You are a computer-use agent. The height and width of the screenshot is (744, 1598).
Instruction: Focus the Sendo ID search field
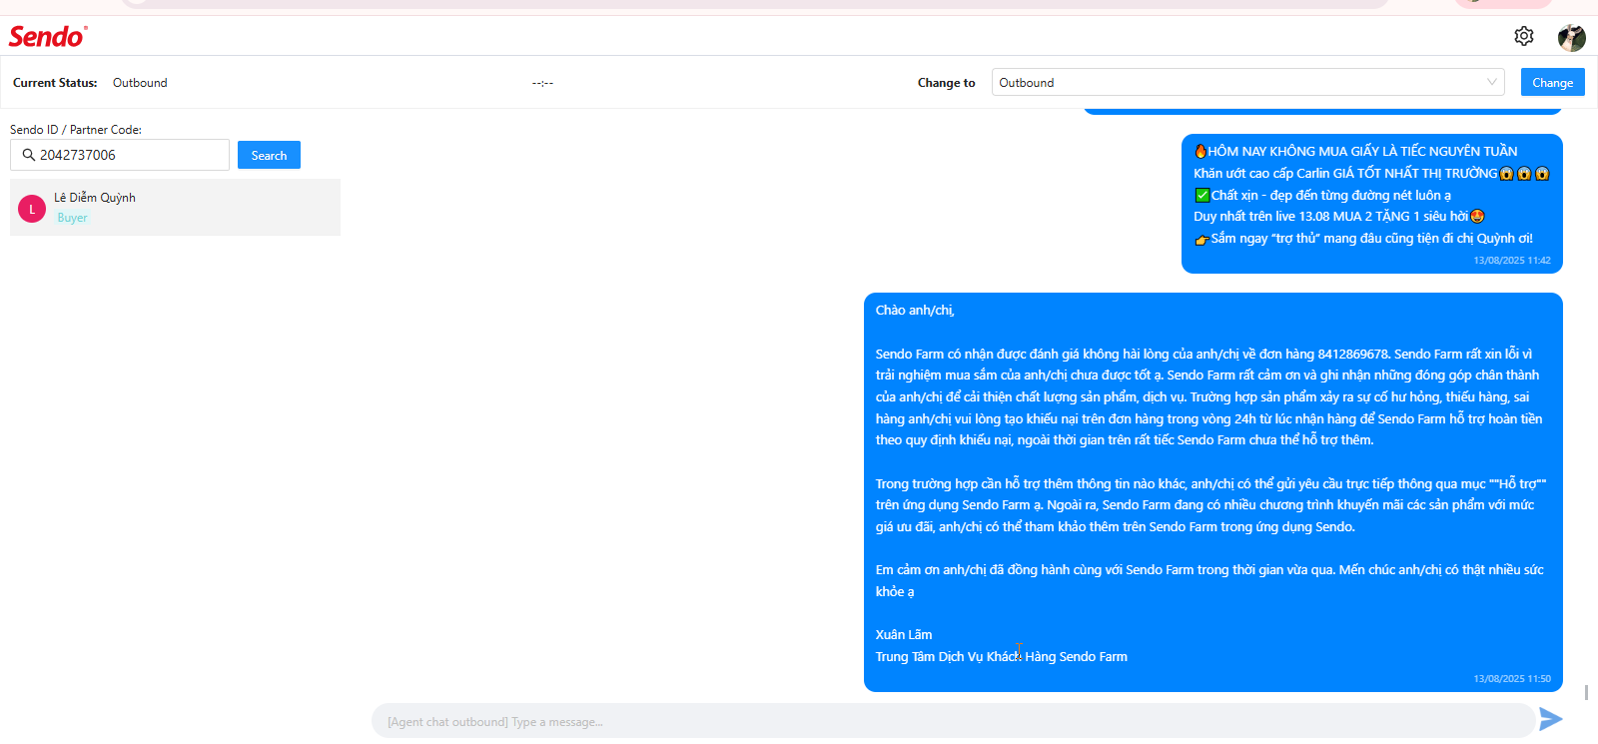120,155
